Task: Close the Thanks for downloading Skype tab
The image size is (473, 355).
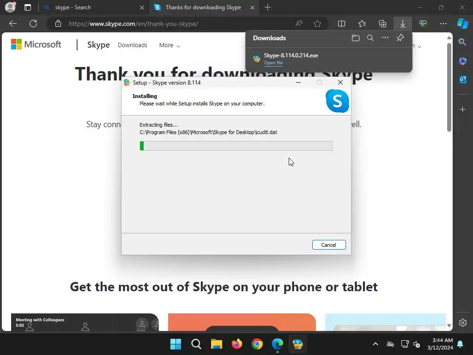Action: pyautogui.click(x=252, y=7)
